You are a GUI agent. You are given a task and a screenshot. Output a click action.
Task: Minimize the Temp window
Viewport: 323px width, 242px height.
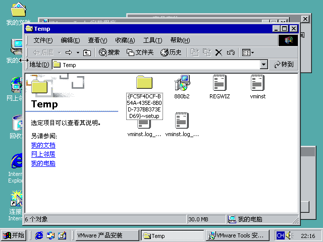[x=276, y=29]
